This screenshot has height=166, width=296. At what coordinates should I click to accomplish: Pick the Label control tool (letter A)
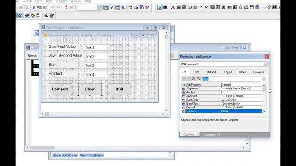[173, 7]
